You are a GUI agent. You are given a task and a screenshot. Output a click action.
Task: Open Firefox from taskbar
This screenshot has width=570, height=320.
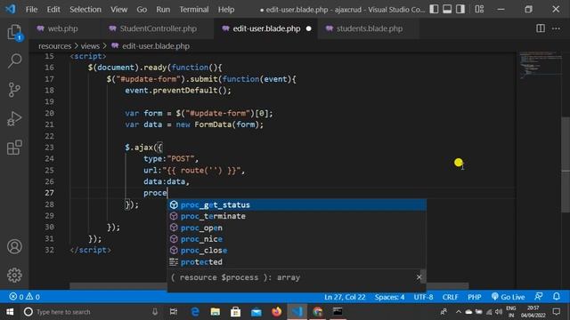pos(277,312)
